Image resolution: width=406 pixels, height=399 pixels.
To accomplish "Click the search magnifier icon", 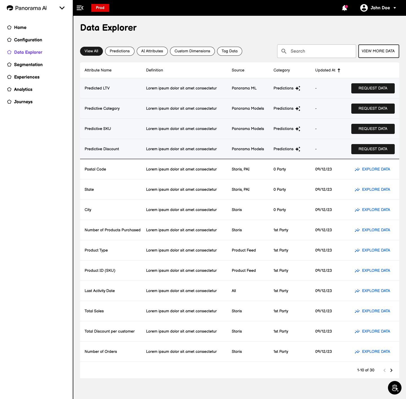I will click(x=284, y=51).
